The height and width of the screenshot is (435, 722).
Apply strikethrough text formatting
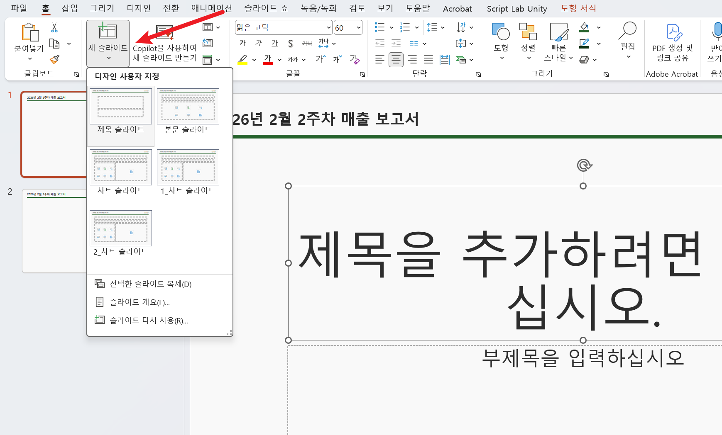point(307,43)
